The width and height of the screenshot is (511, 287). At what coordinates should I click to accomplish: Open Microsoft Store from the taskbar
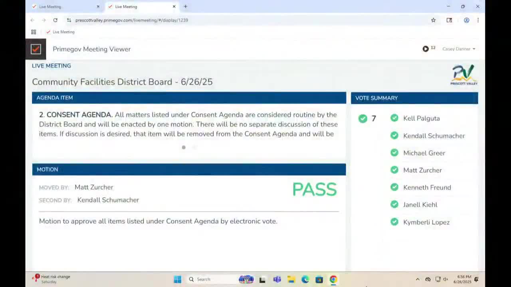pyautogui.click(x=319, y=279)
